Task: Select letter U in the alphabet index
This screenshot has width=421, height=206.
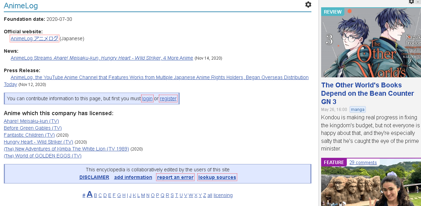Action: (181, 195)
